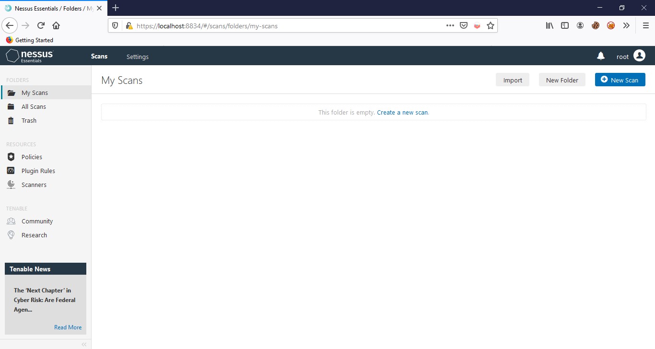Click the blue New Scan button
The height and width of the screenshot is (349, 655).
point(620,80)
